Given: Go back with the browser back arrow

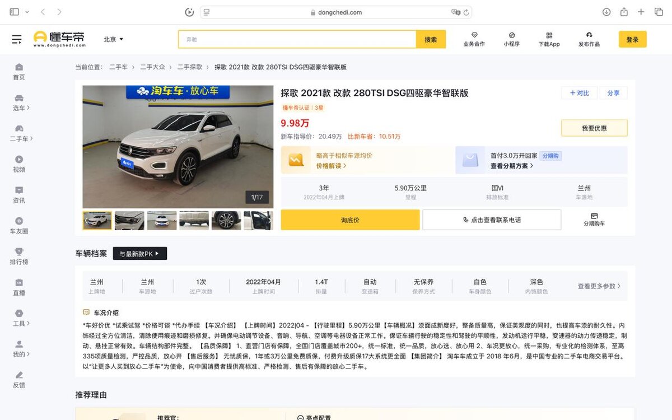Looking at the screenshot, I should tap(43, 12).
